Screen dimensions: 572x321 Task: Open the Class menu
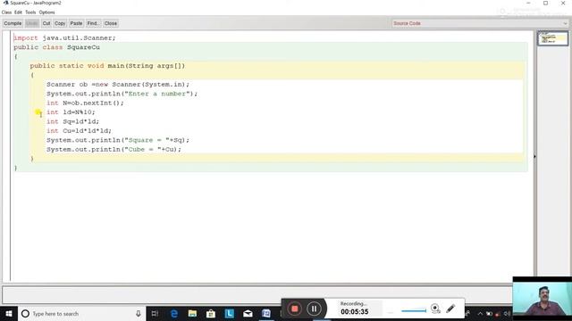[6, 12]
